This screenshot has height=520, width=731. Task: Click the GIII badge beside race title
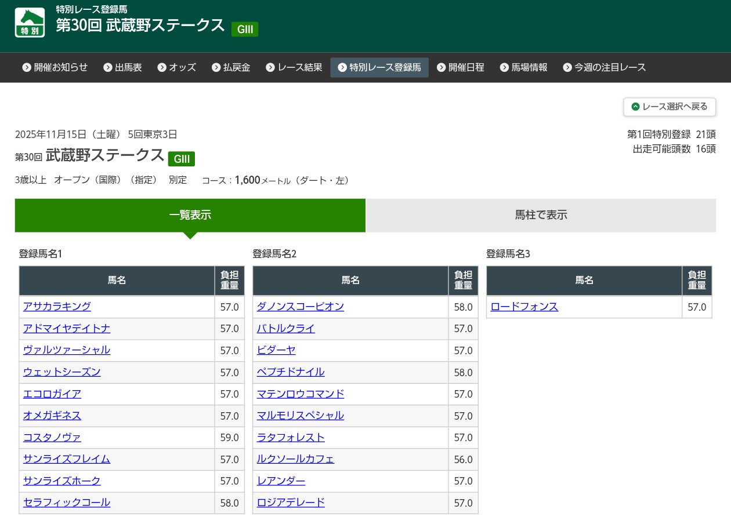182,159
